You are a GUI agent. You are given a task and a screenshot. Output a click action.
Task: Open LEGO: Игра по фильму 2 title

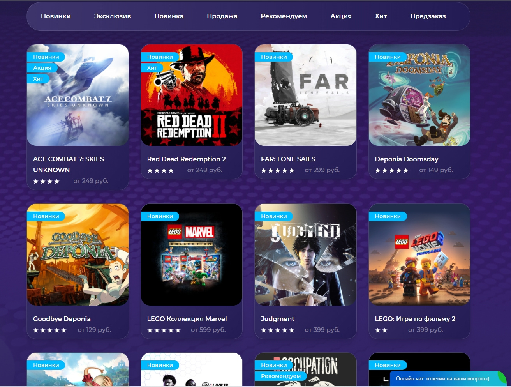click(x=415, y=319)
